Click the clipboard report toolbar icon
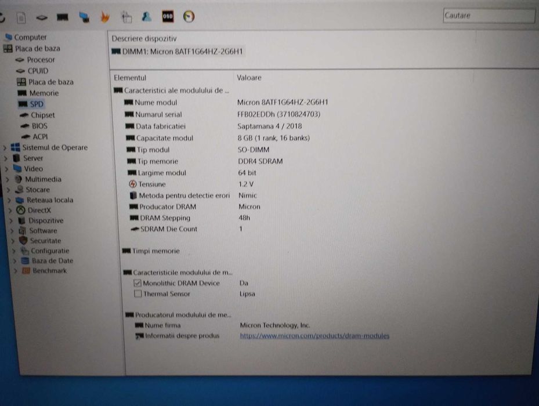Screen dimensions: 539x406 [x=126, y=17]
